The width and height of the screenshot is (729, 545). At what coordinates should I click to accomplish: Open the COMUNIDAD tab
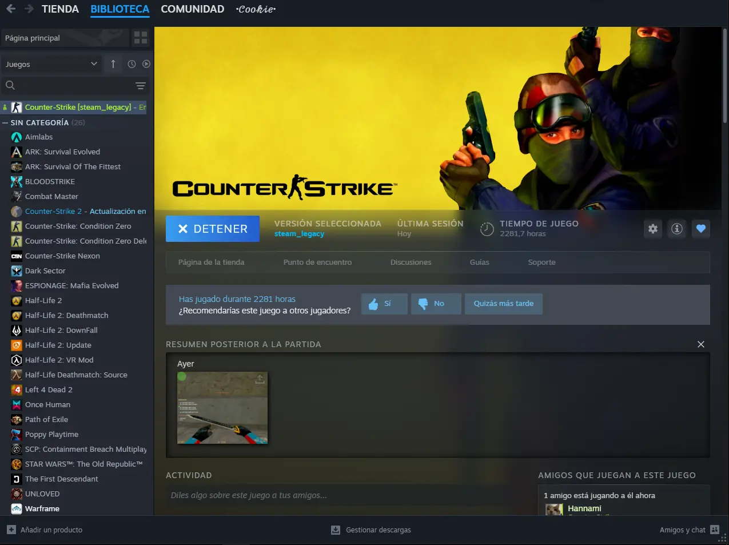pos(193,9)
